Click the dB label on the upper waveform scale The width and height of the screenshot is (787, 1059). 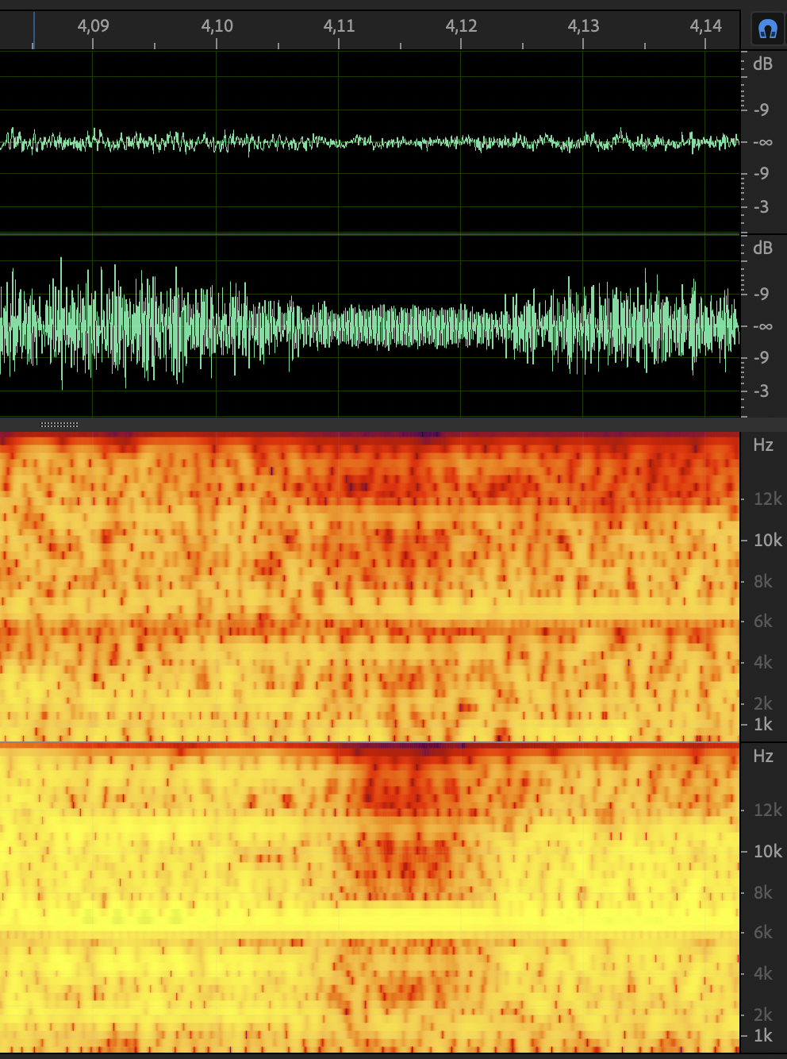tap(762, 64)
